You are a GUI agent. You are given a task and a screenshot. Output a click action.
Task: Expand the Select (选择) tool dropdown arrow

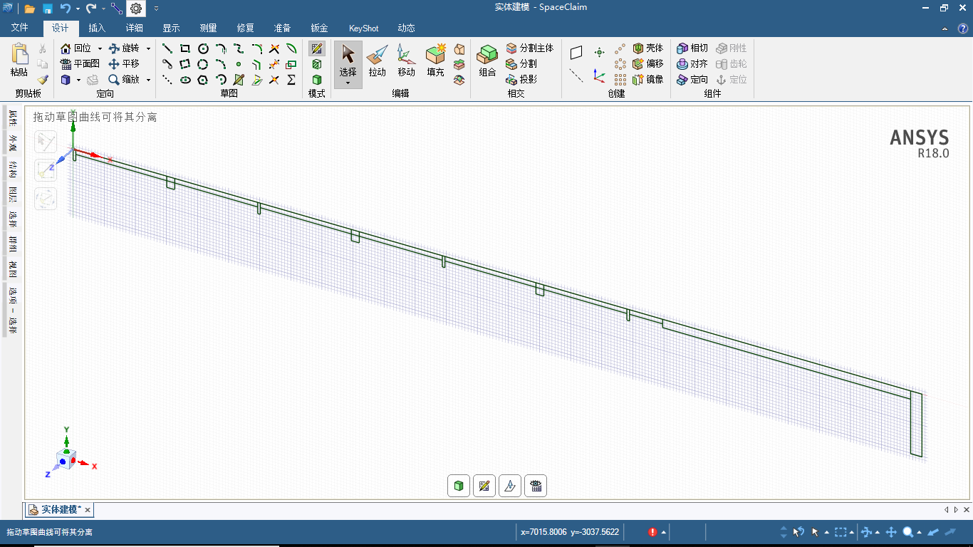348,83
